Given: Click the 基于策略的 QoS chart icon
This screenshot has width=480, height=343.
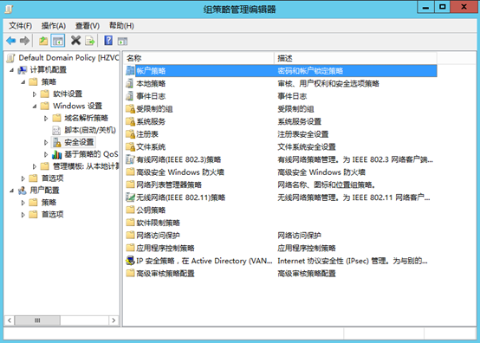Looking at the screenshot, I should [x=56, y=154].
